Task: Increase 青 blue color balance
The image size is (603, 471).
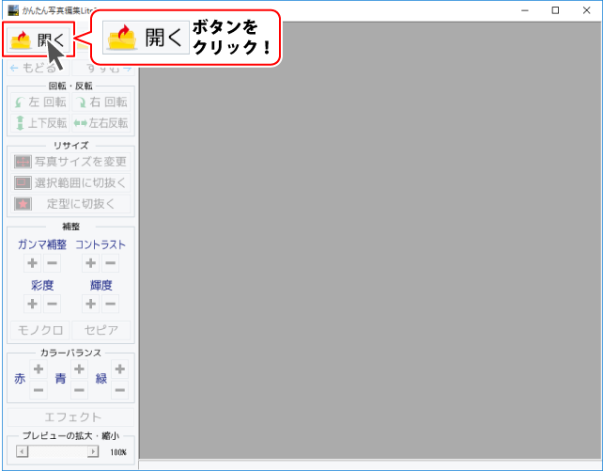Action: coord(79,369)
